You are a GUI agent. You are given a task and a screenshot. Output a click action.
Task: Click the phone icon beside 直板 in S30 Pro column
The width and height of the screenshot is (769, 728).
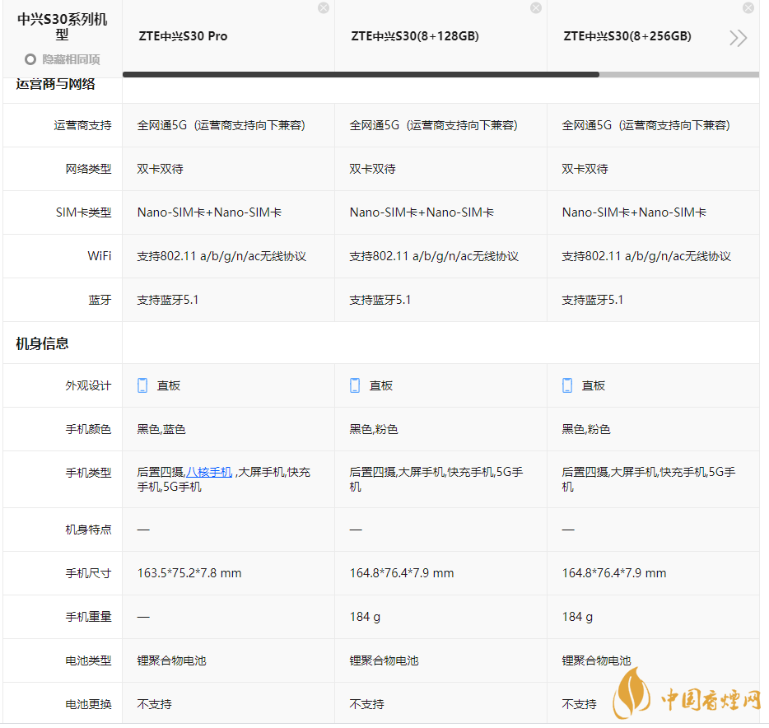point(142,385)
